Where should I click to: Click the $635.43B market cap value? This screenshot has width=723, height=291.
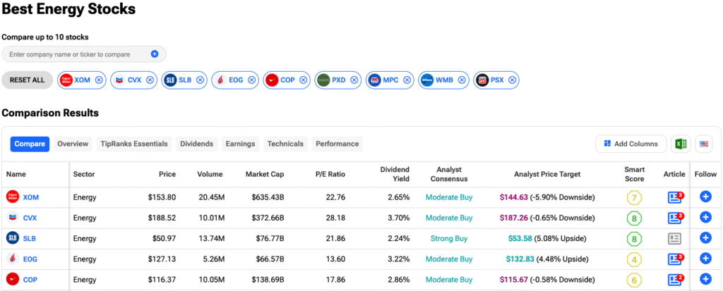click(268, 197)
